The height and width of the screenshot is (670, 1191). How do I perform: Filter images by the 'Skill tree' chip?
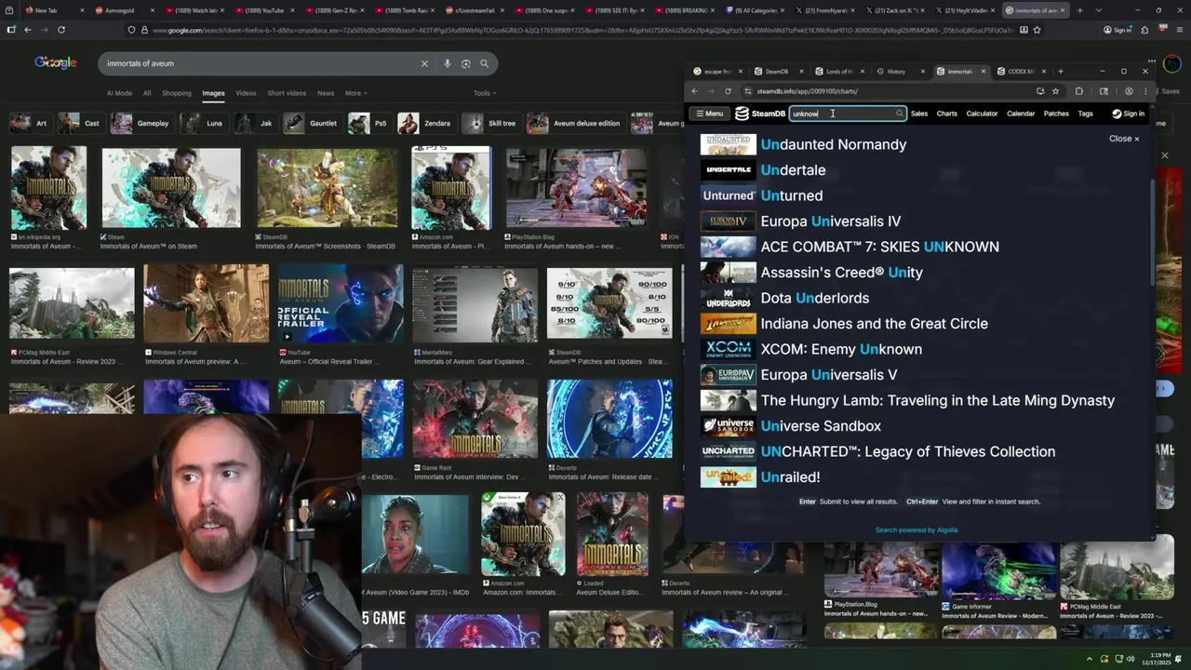click(x=490, y=123)
